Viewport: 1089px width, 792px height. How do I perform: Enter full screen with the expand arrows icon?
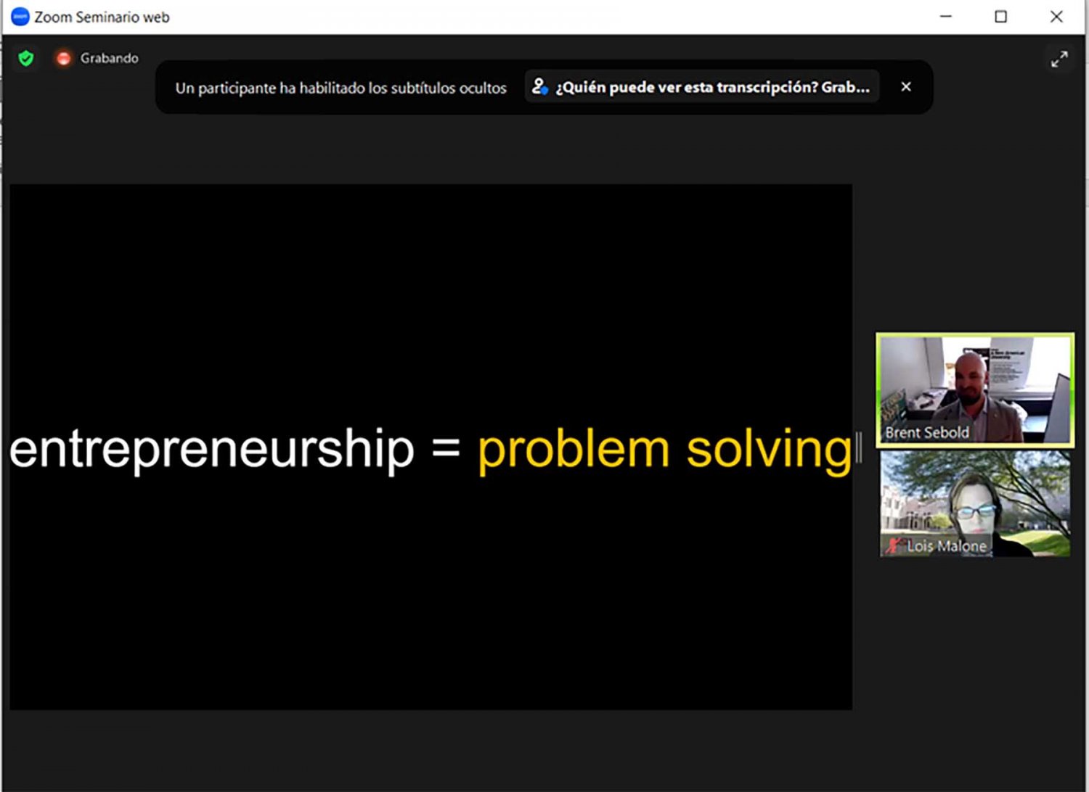(x=1059, y=59)
